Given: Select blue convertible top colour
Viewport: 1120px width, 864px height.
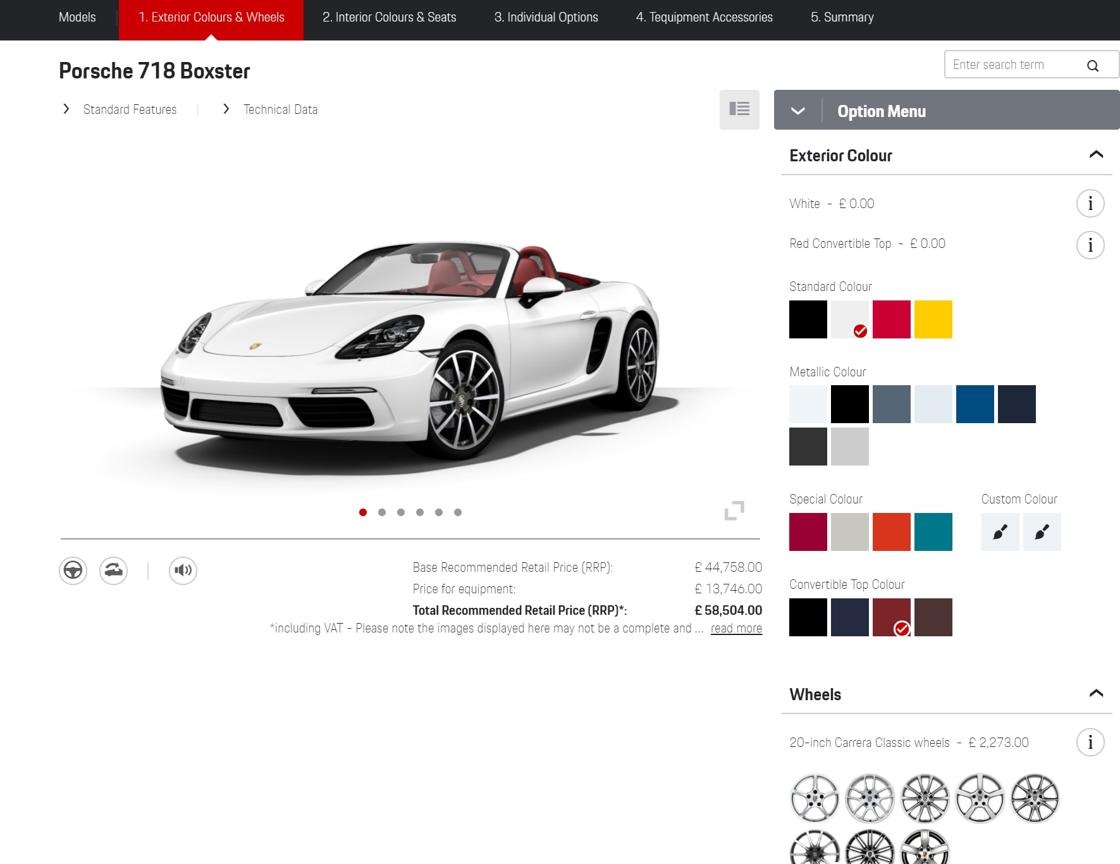Looking at the screenshot, I should coord(850,617).
